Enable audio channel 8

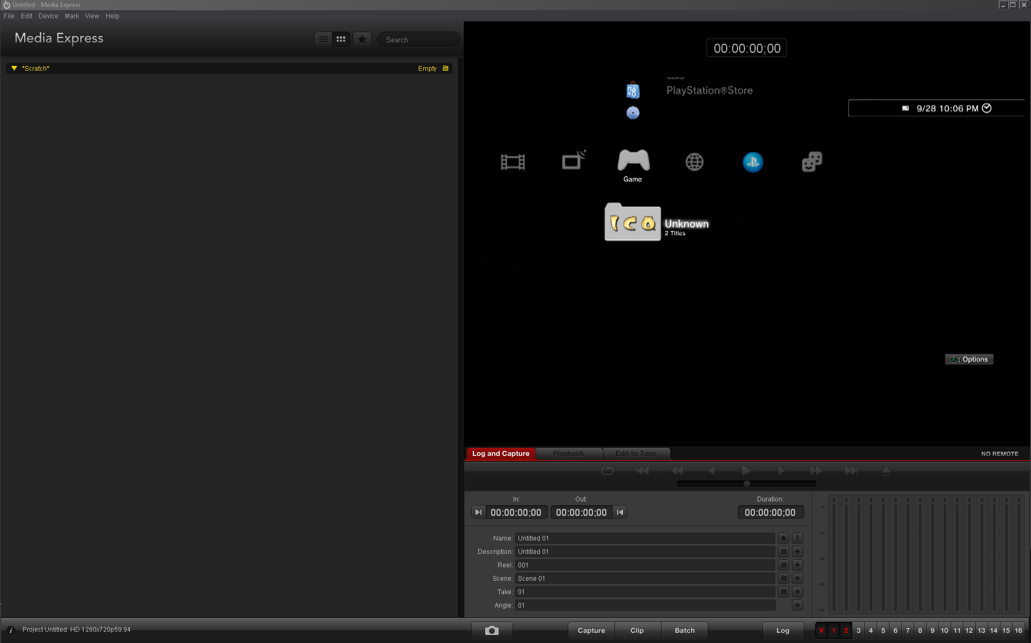pos(920,631)
